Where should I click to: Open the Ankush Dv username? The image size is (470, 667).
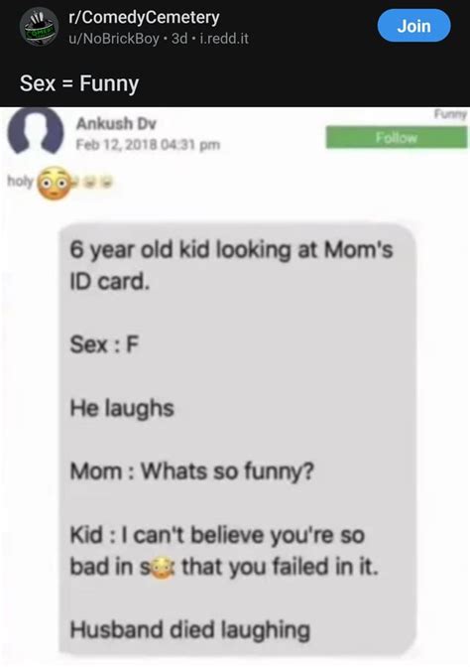[x=116, y=124]
